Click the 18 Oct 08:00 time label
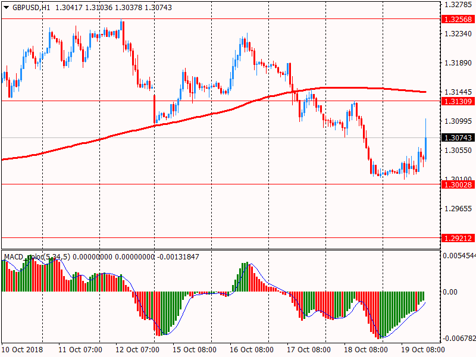The width and height of the screenshot is (476, 357). coord(366,350)
